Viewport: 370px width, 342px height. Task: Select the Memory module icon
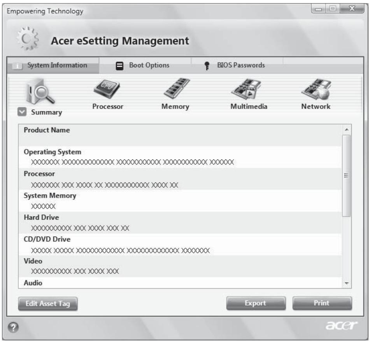177,88
